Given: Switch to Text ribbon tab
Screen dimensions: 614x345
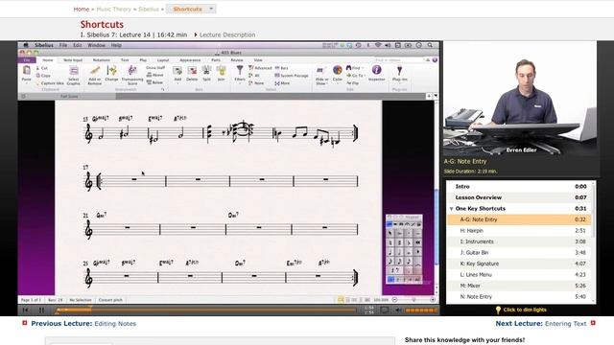Looking at the screenshot, I should [125, 60].
